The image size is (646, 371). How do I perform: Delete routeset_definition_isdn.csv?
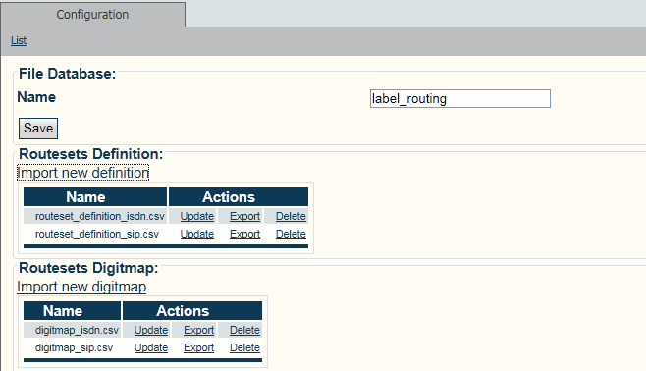(x=291, y=216)
